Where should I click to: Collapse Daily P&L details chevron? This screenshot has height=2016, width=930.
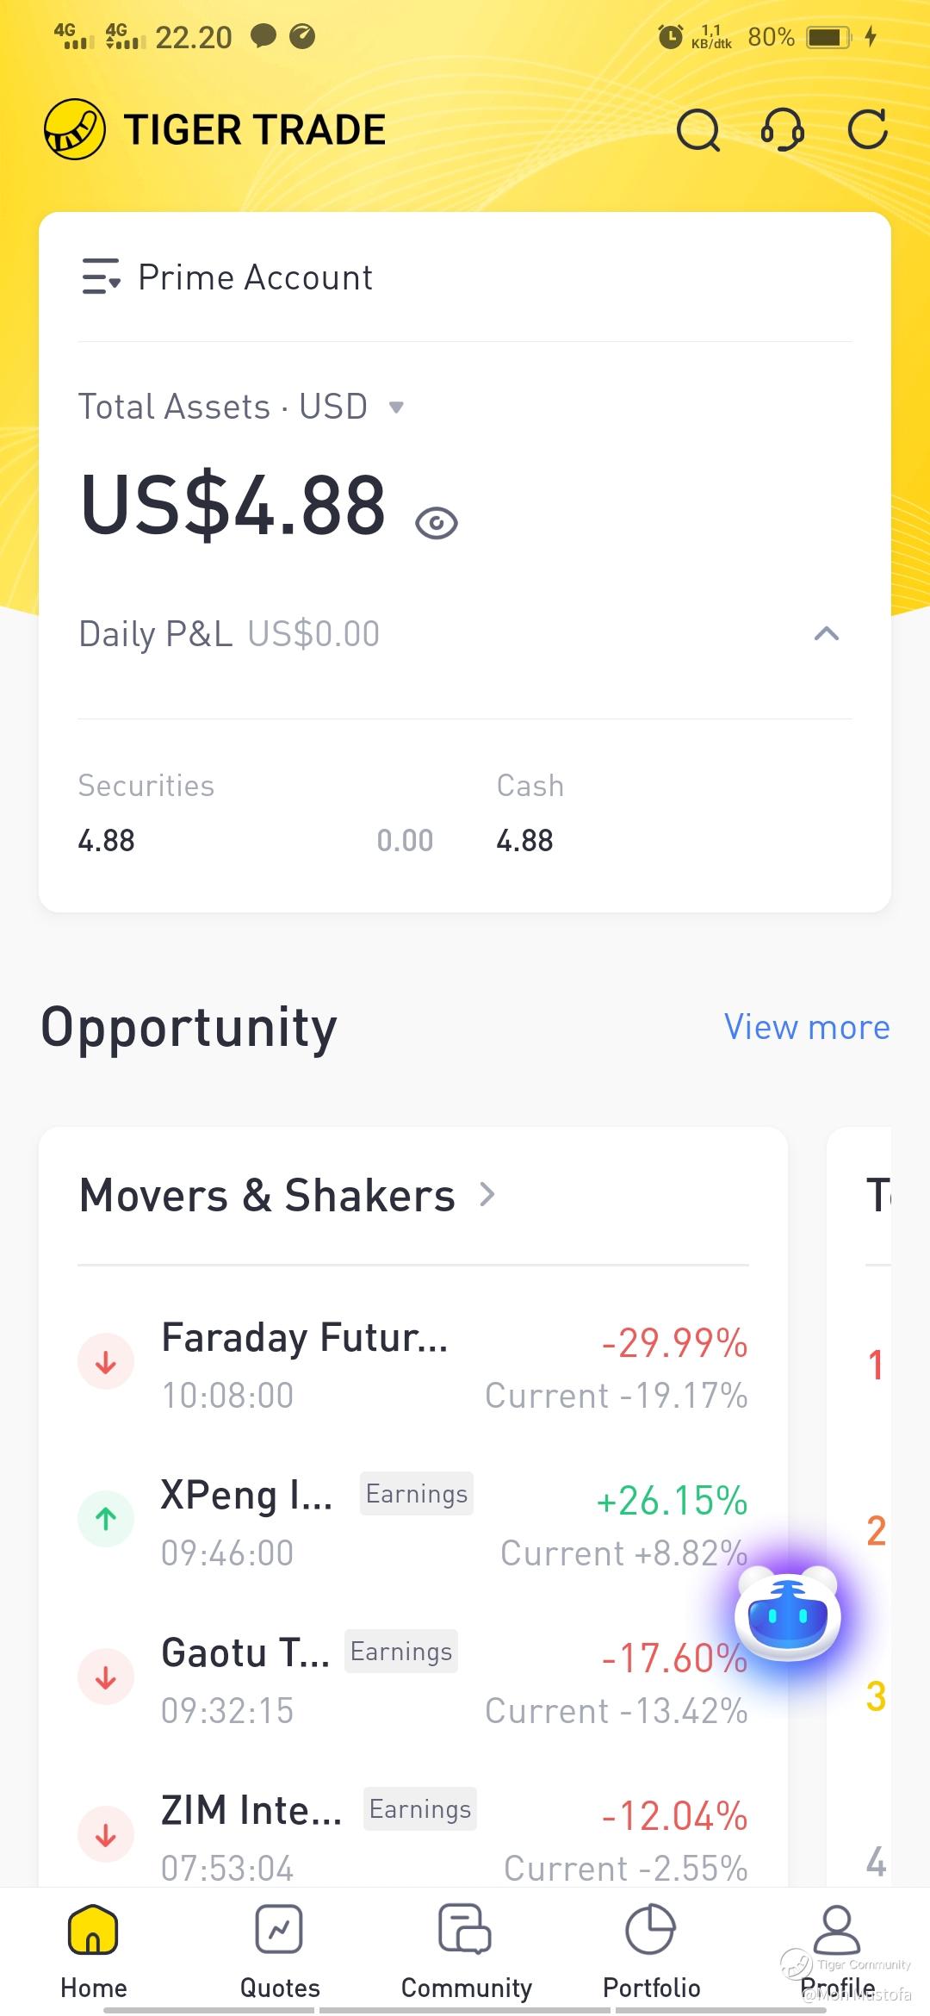pos(827,634)
